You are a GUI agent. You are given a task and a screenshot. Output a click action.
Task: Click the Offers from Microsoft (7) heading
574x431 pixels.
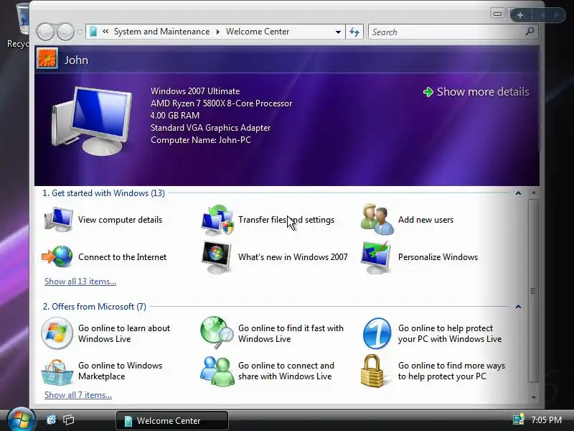pyautogui.click(x=95, y=307)
